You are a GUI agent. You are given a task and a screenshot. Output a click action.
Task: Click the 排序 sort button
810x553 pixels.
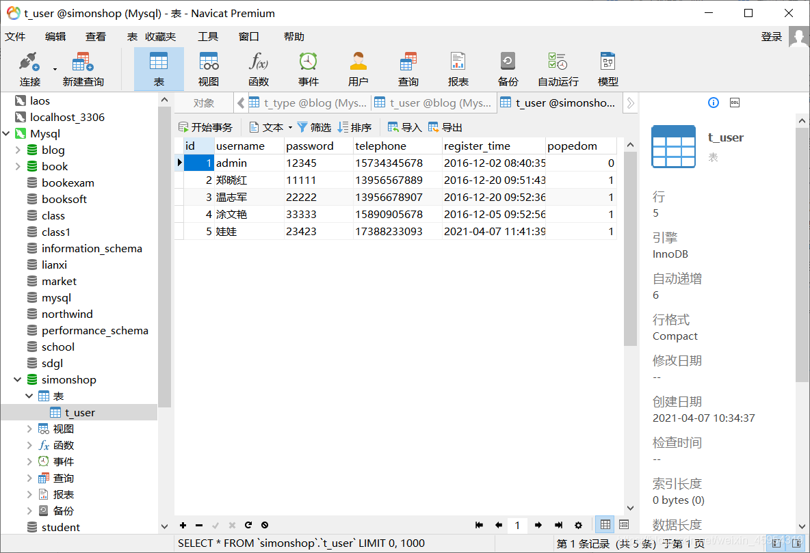[354, 128]
